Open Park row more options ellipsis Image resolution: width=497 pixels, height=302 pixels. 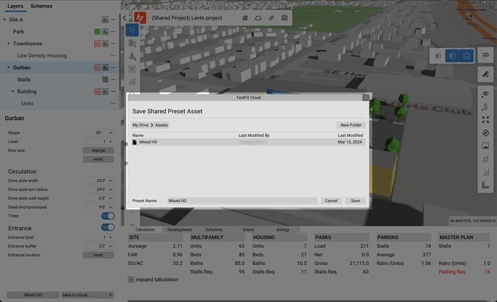[x=113, y=32]
